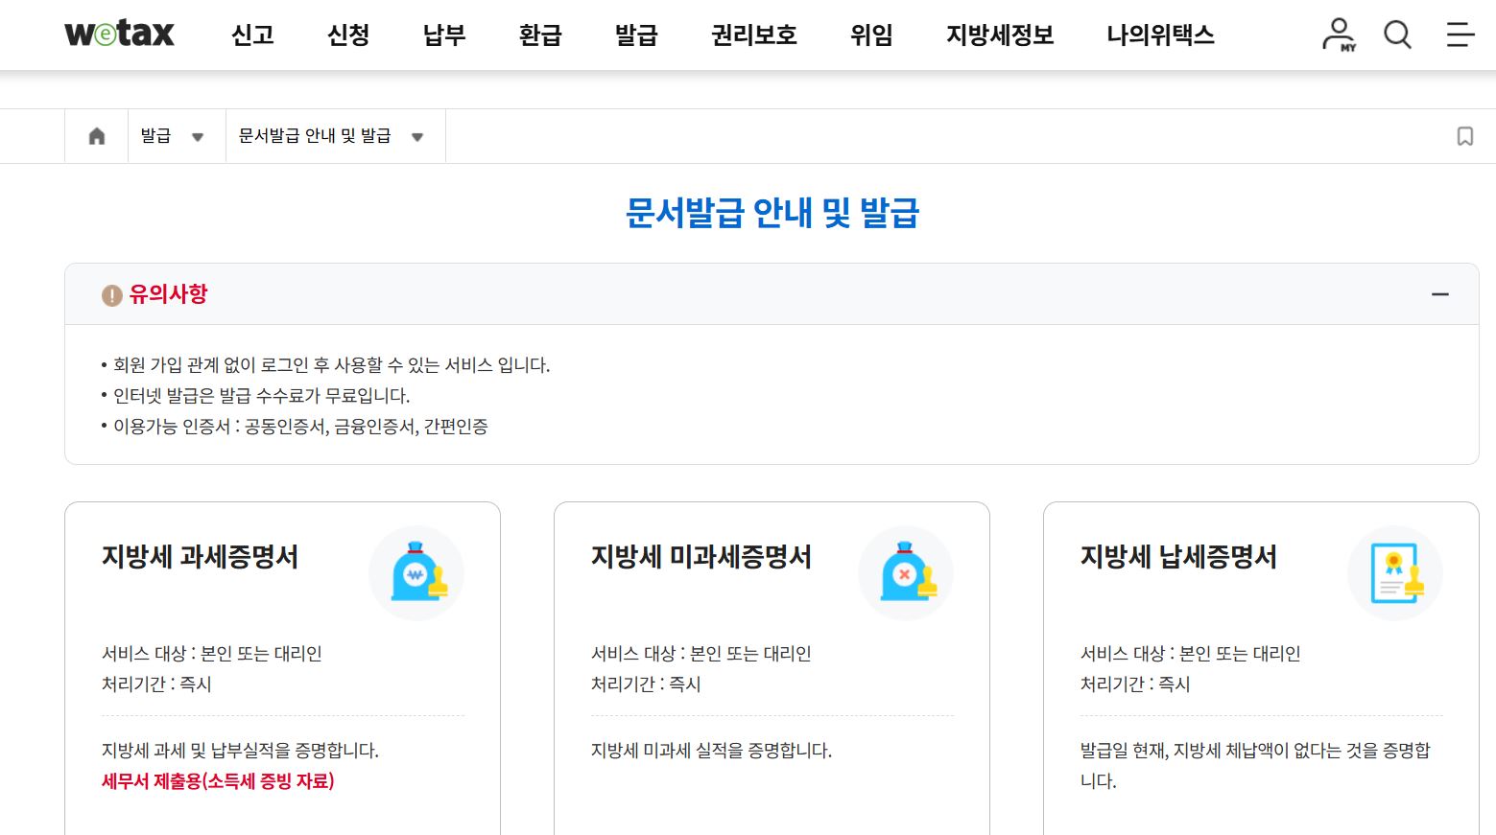Click the Wetax logo
This screenshot has width=1496, height=835.
coord(120,33)
